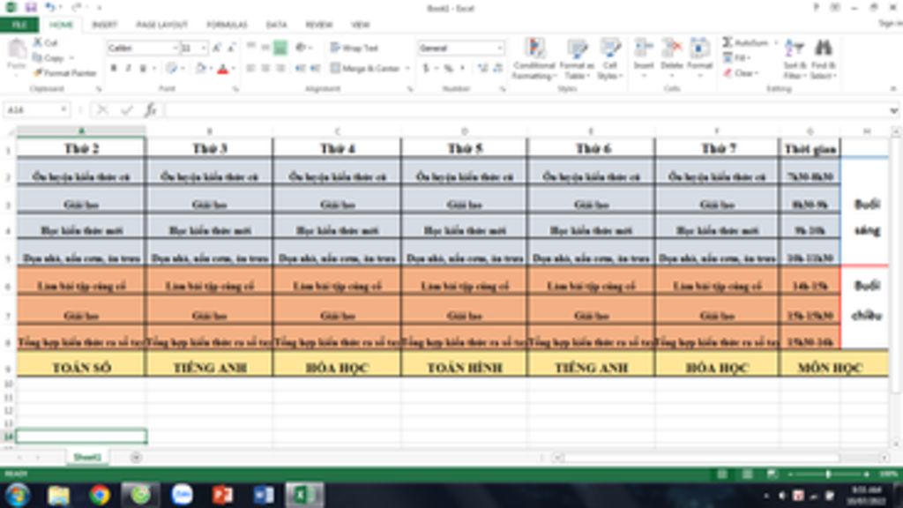Open the Borders button
Screen dimensions: 903x508
172,69
